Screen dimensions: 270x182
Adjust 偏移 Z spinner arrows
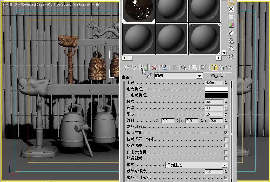(226, 121)
